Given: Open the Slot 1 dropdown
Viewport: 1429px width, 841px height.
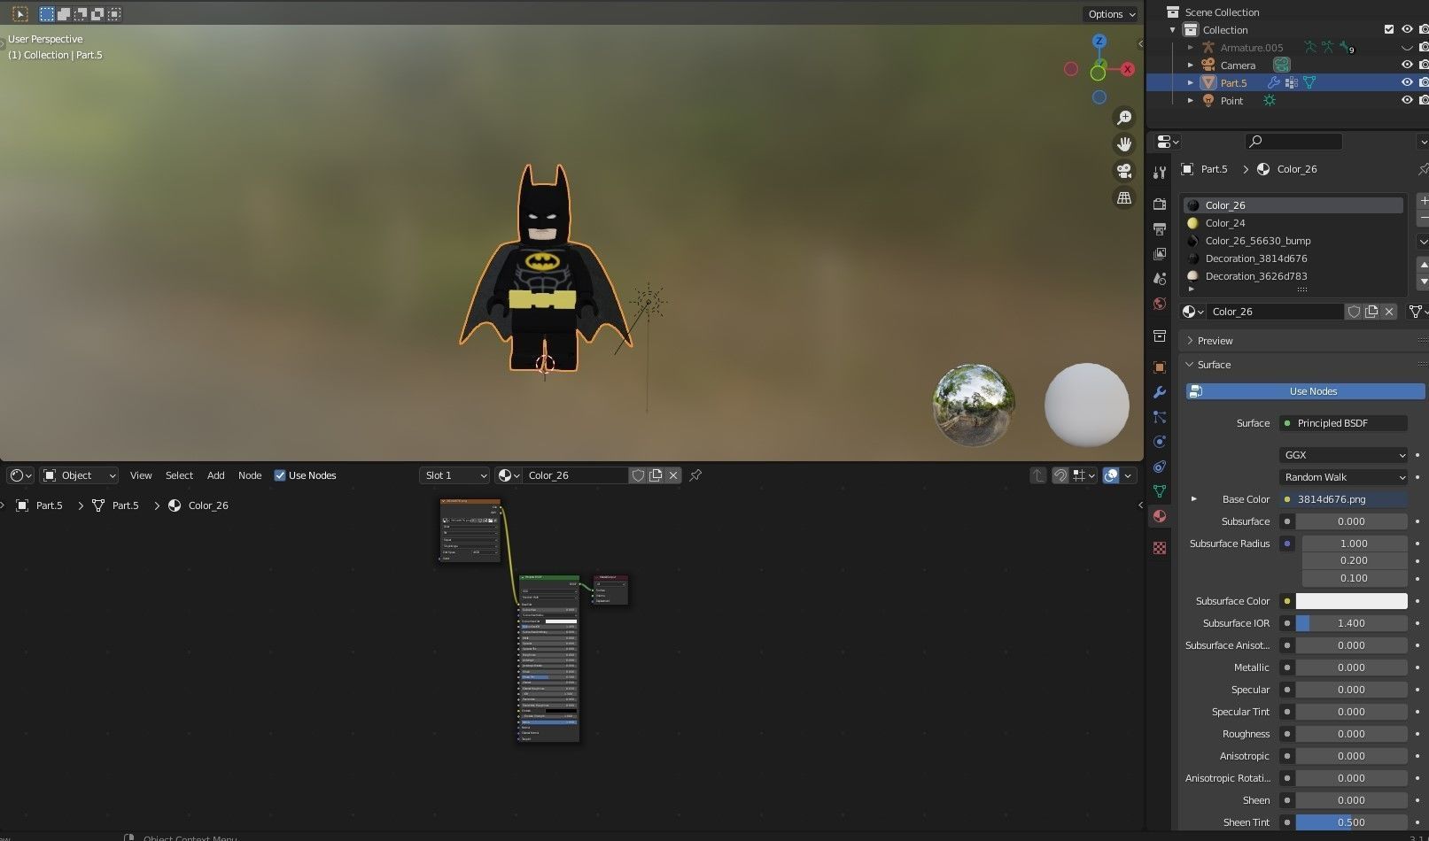Looking at the screenshot, I should pyautogui.click(x=454, y=475).
